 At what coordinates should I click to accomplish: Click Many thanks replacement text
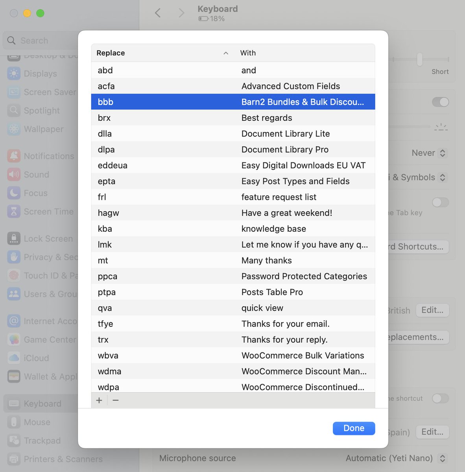click(267, 260)
